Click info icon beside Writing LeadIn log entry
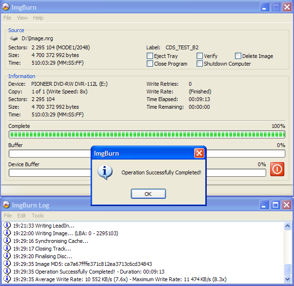 [7, 225]
